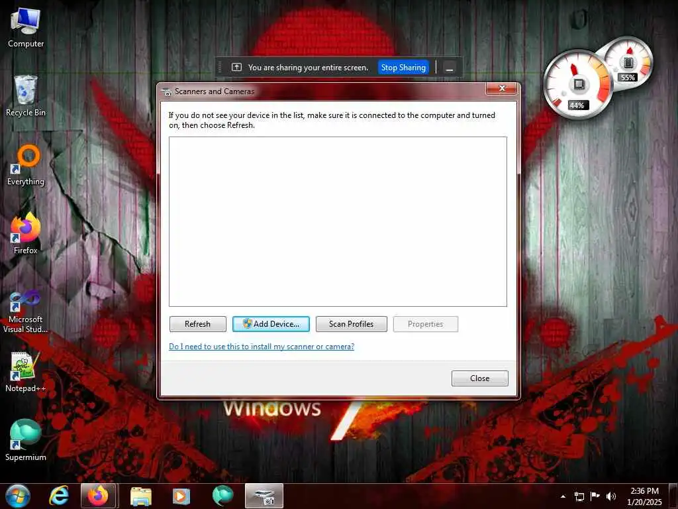Viewport: 678px width, 509px height.
Task: Close the Scanners and Cameras dialog via Close button
Action: (479, 378)
